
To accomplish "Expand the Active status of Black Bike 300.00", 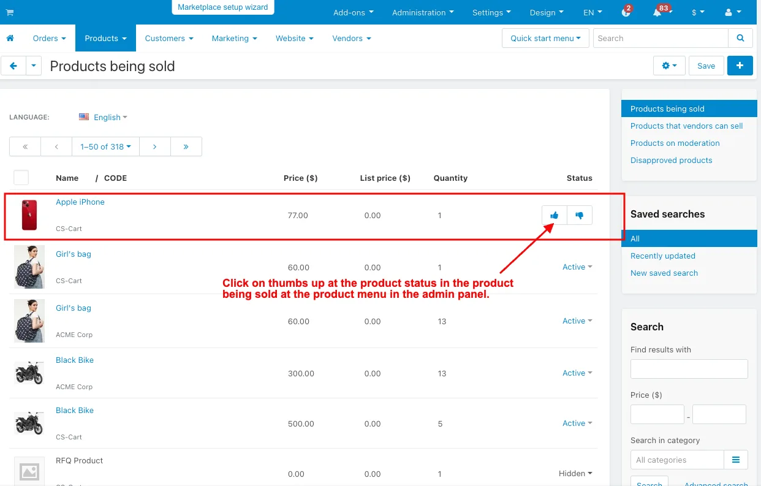I will (577, 373).
